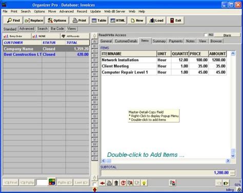The height and width of the screenshot is (193, 243).
Task: Click the PgUp navigation button
Action: tap(27, 183)
